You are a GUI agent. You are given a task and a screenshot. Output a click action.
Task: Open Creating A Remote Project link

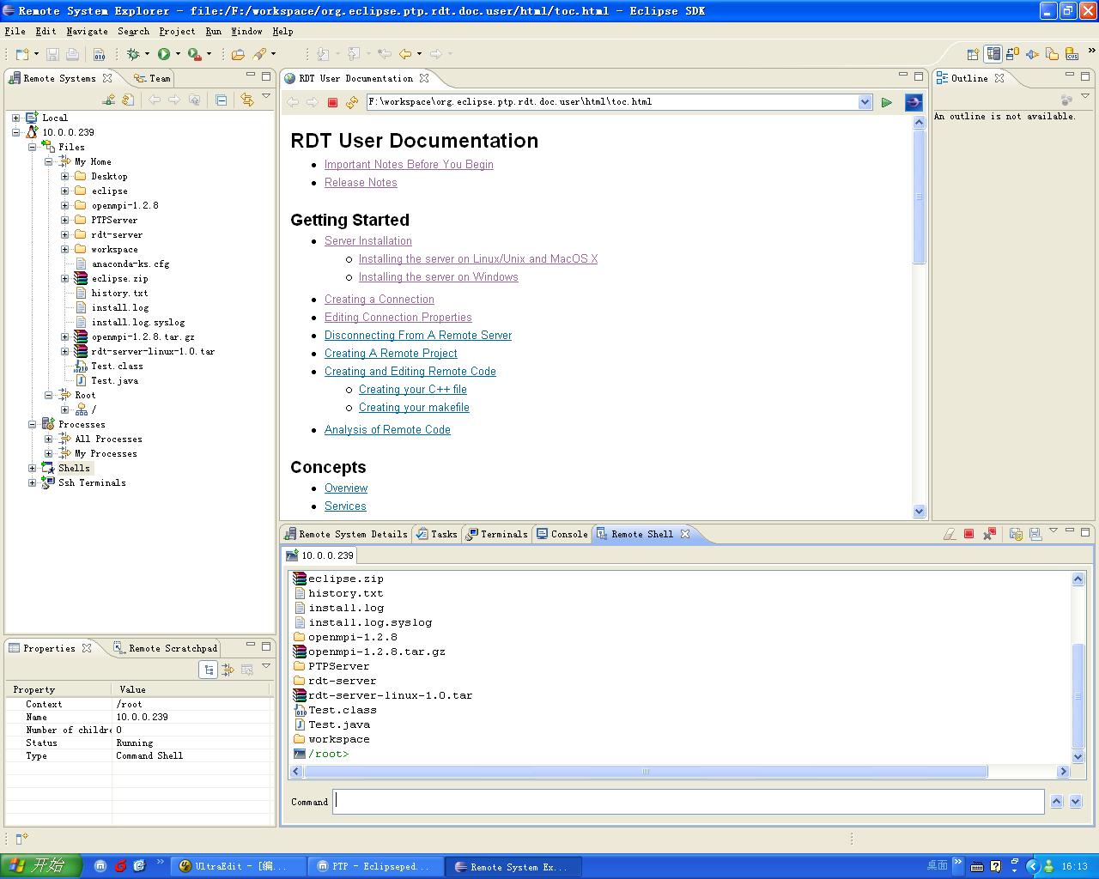391,354
